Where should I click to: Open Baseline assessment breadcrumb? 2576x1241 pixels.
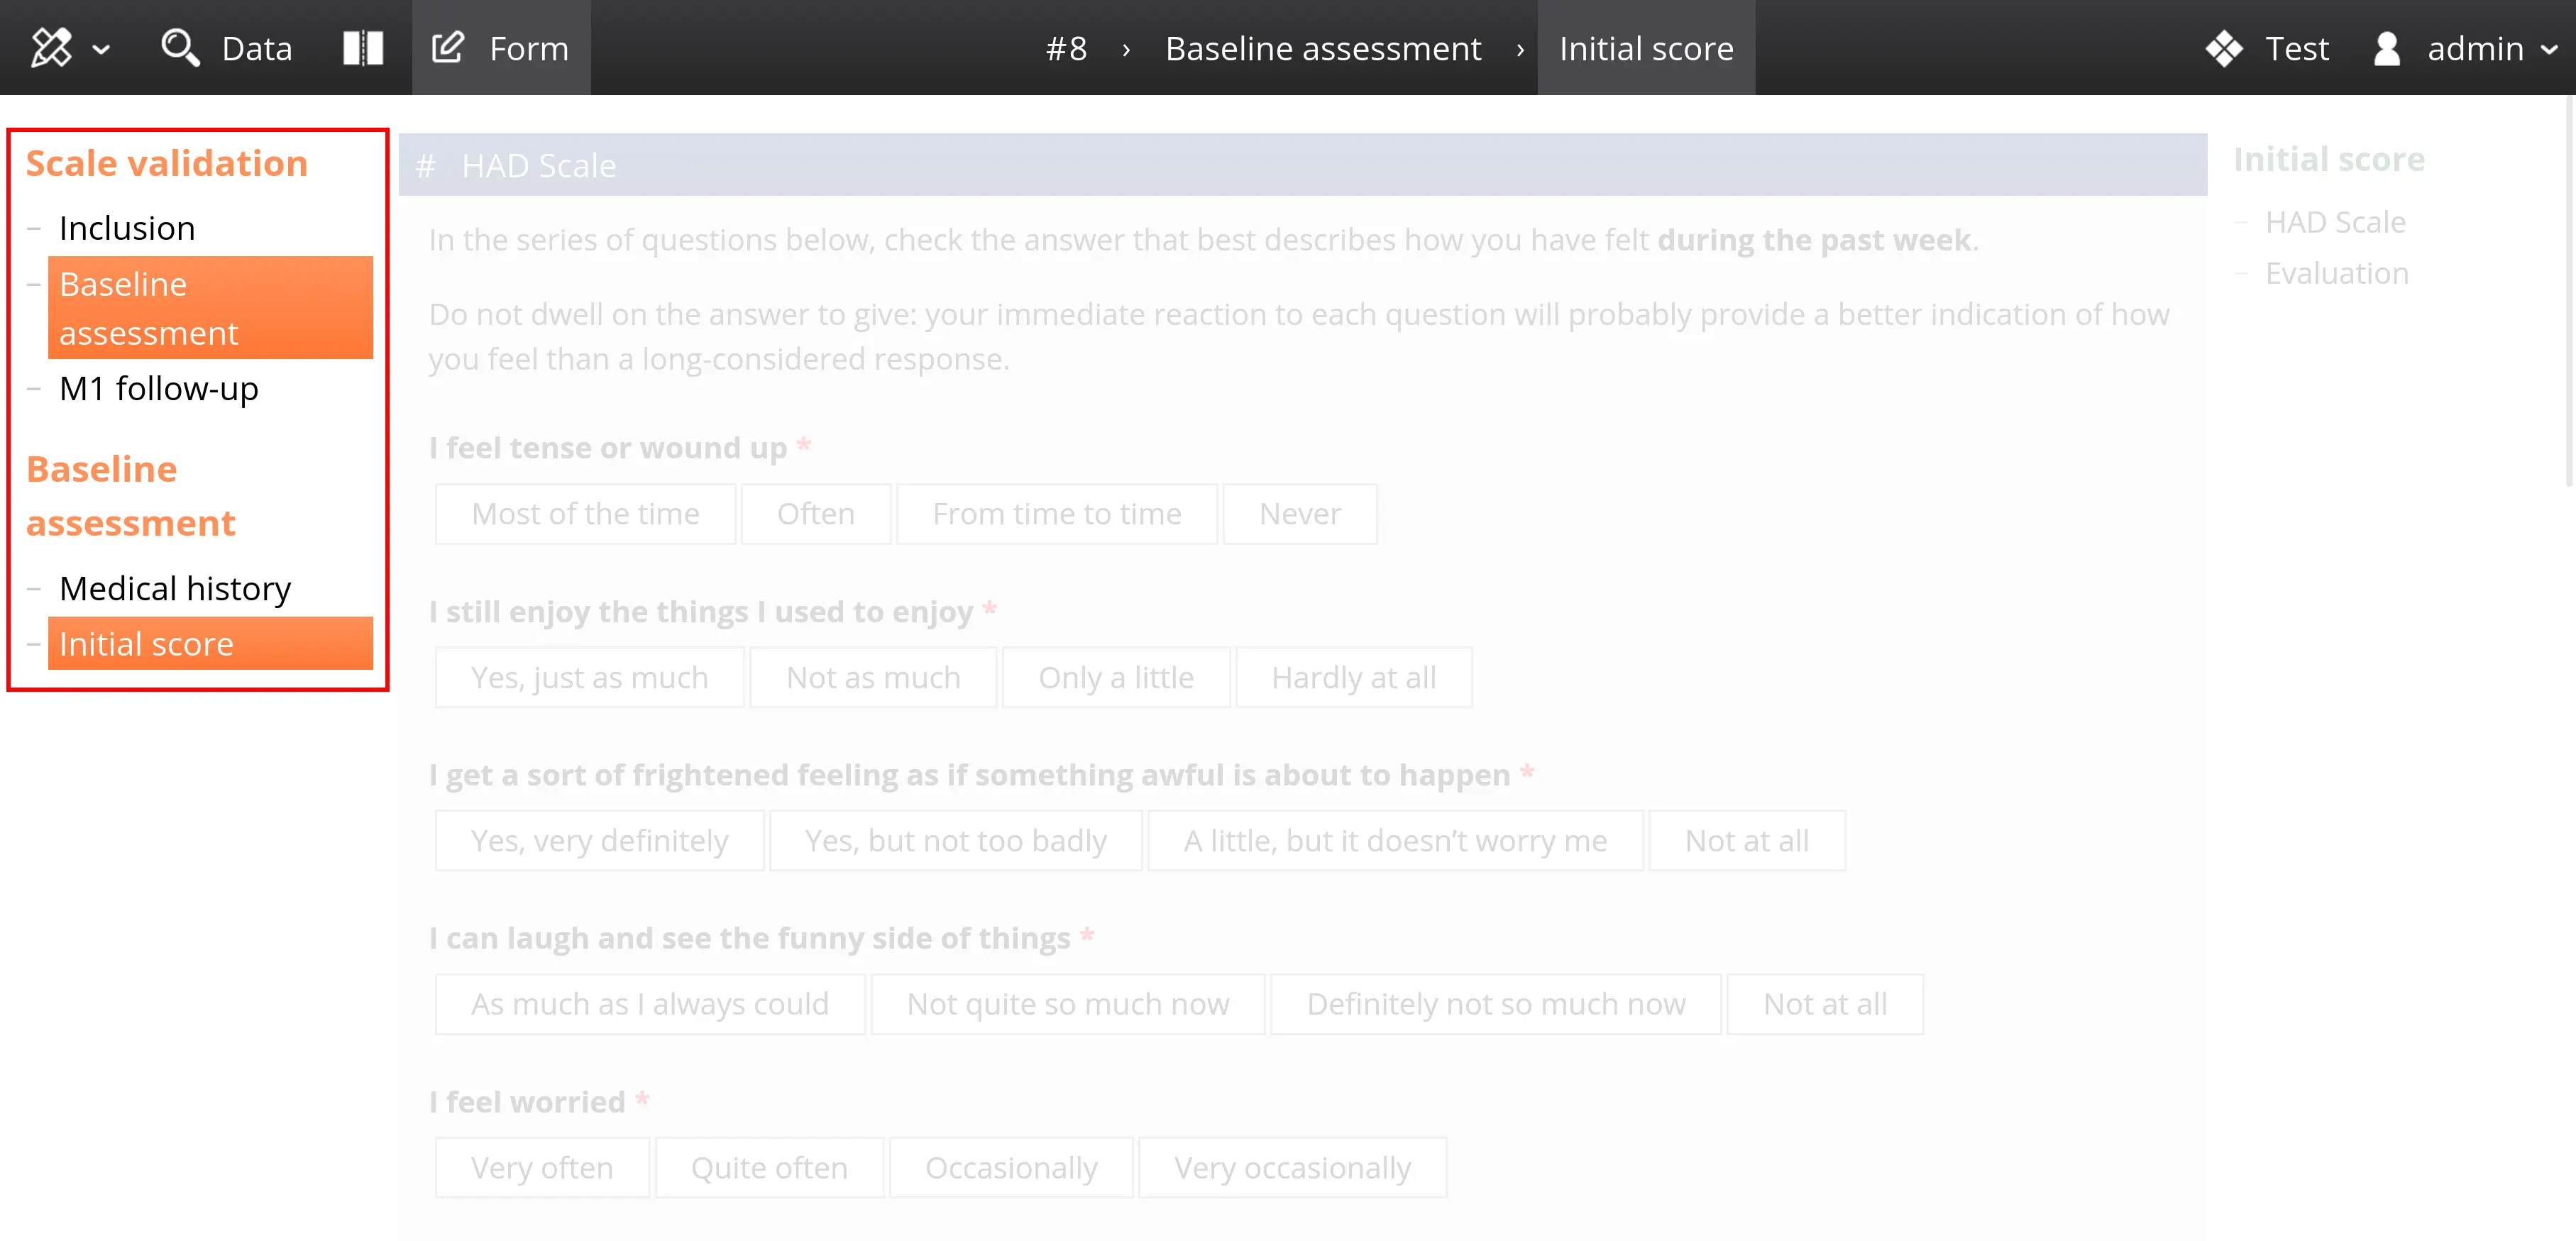pos(1322,47)
